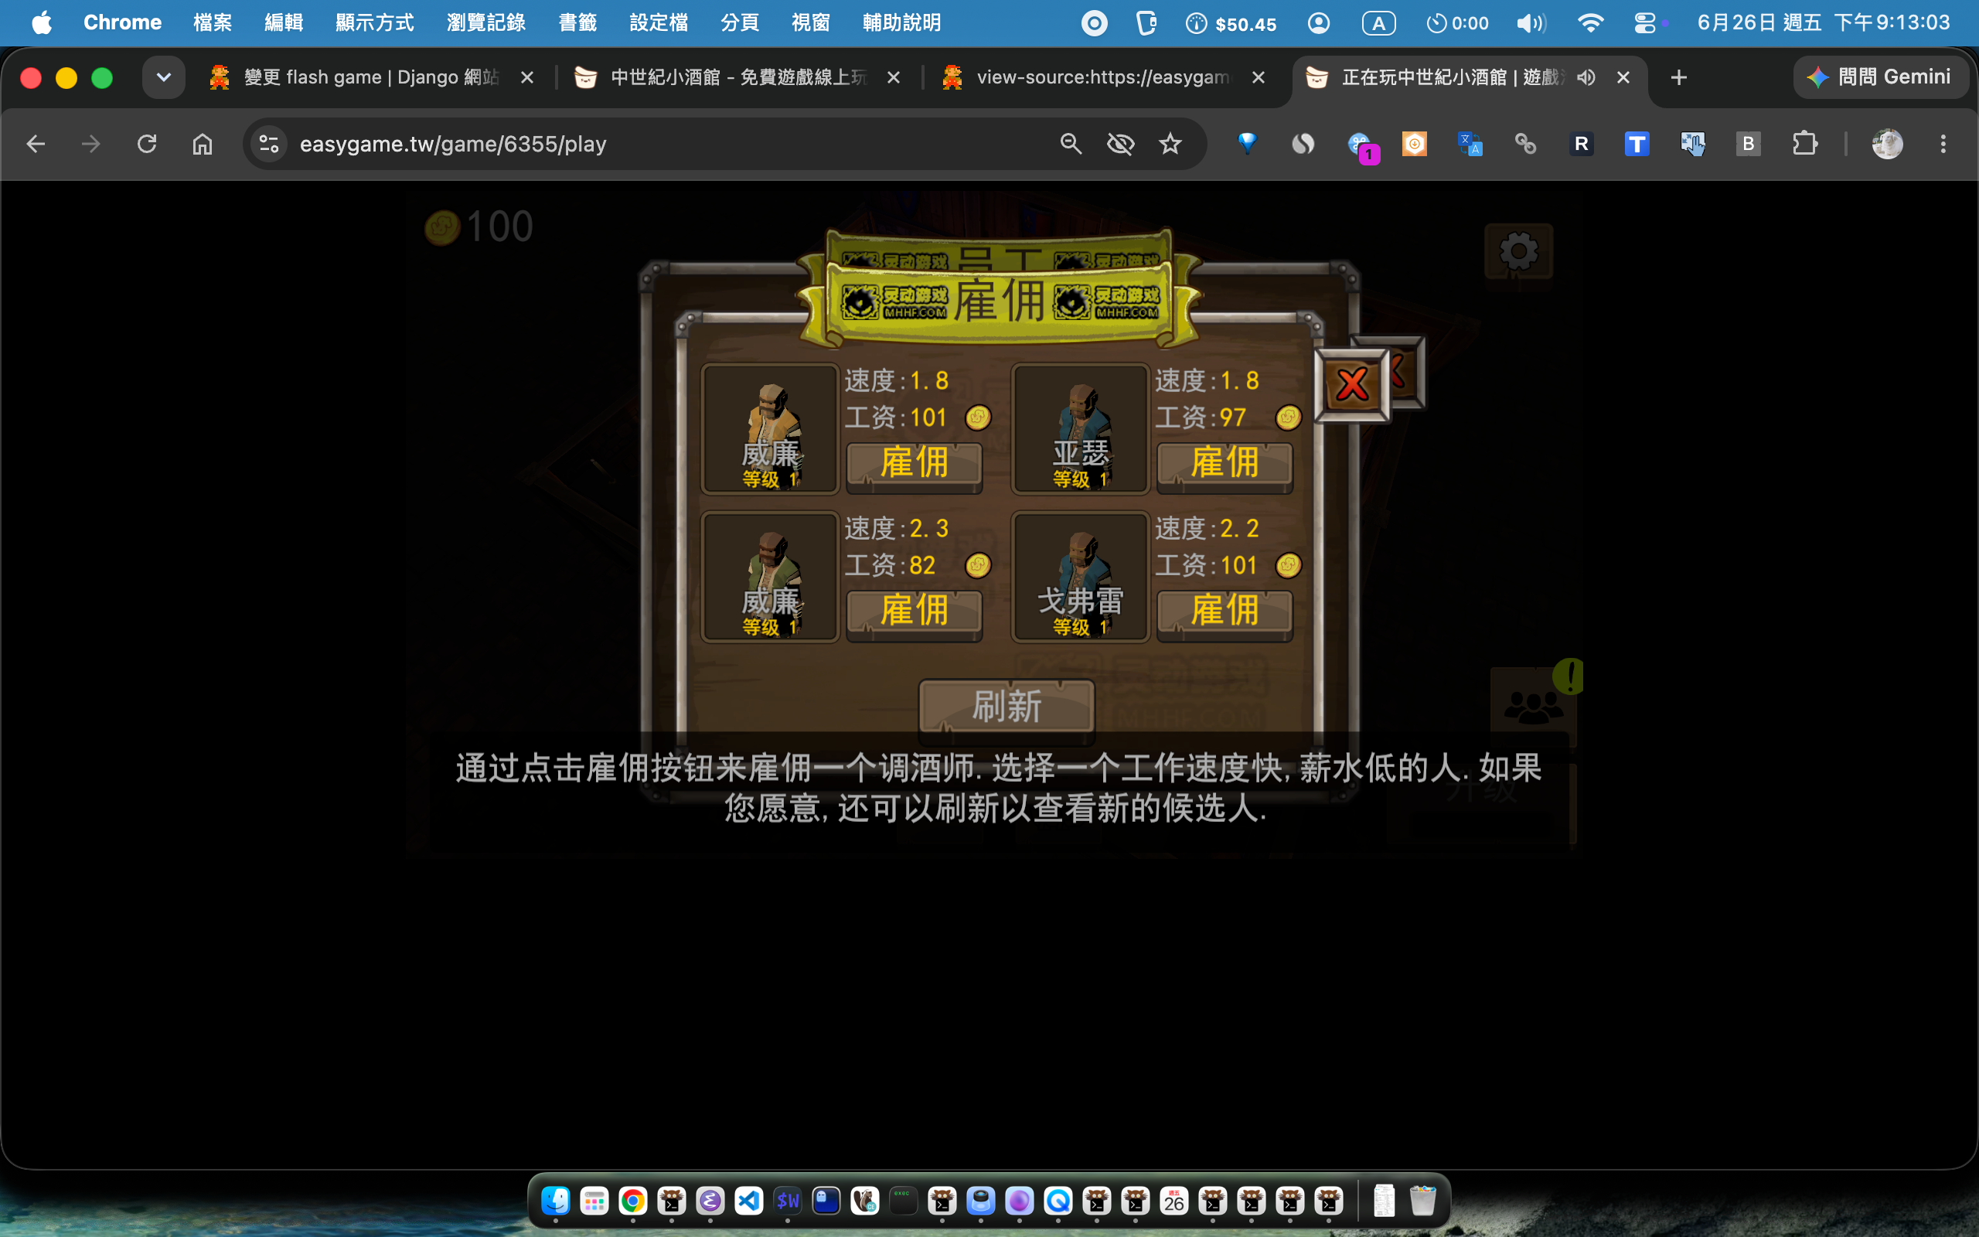Open the extension with badge 1
The width and height of the screenshot is (1979, 1237).
(x=1361, y=145)
